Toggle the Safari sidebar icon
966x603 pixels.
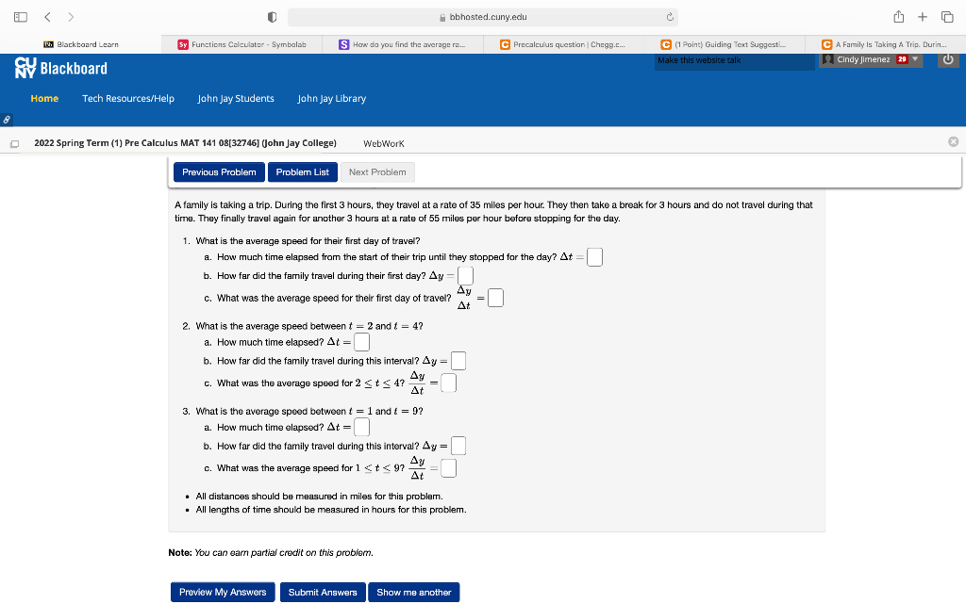pos(21,17)
